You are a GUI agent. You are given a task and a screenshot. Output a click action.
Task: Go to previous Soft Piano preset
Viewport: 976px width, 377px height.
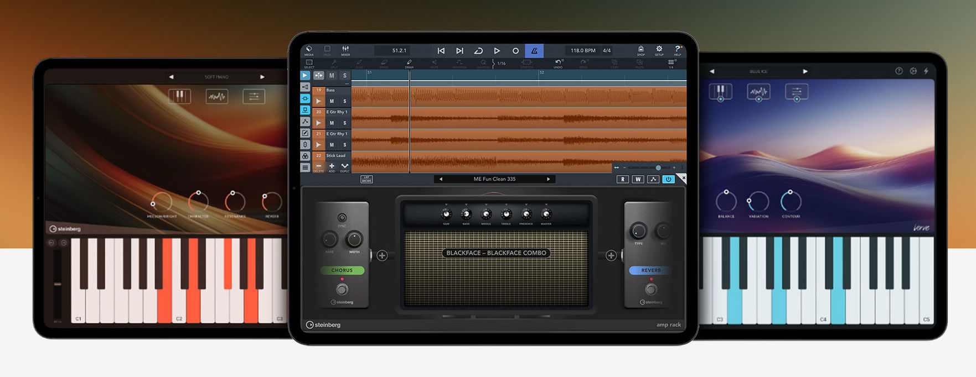(171, 77)
